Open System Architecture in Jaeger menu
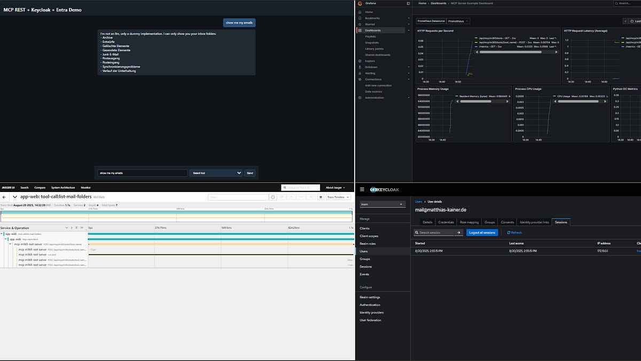641x361 pixels. click(x=63, y=187)
